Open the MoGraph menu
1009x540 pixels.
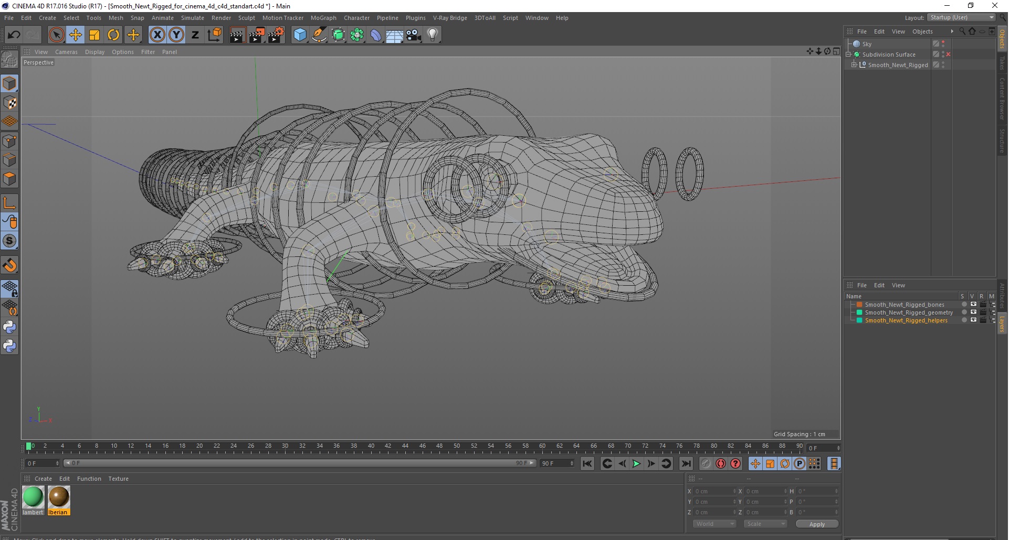[323, 18]
